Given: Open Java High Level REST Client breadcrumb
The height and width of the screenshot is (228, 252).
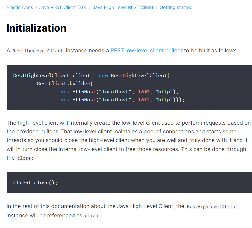Looking at the screenshot, I should tap(123, 7).
